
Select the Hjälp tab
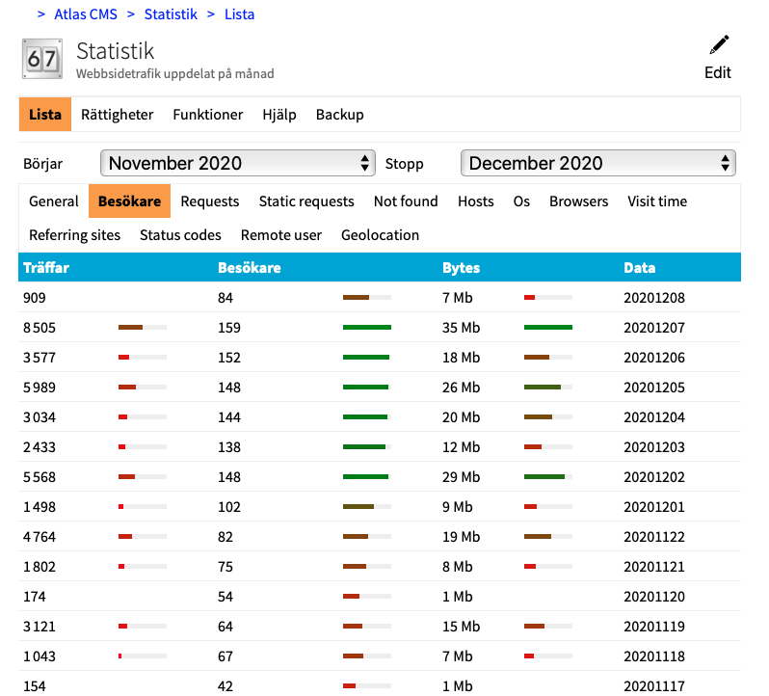point(279,115)
